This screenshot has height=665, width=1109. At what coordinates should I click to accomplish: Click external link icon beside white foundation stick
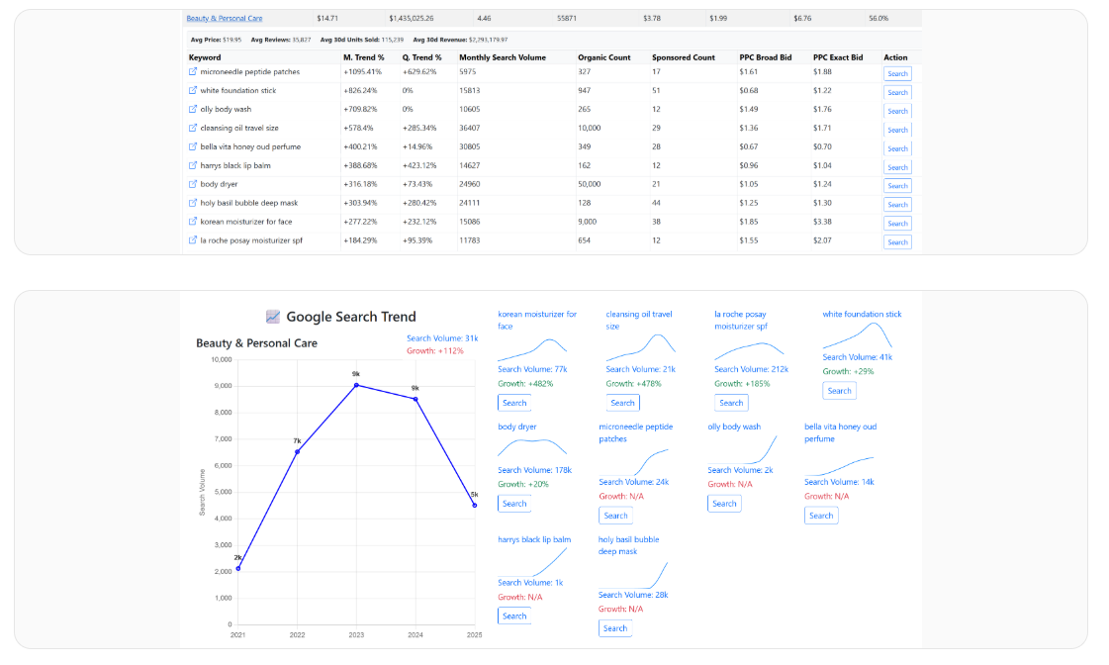[x=193, y=91]
